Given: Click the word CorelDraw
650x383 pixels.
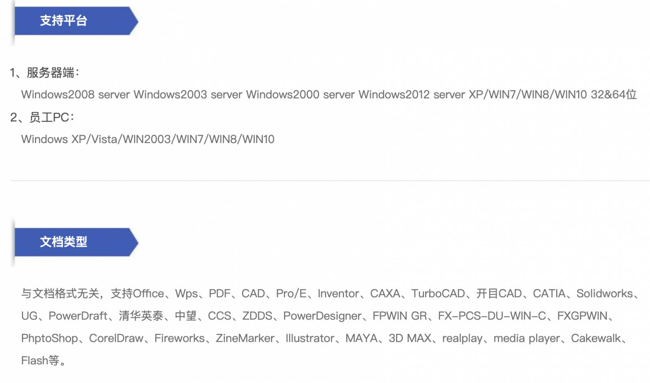Looking at the screenshot, I should (x=116, y=338).
